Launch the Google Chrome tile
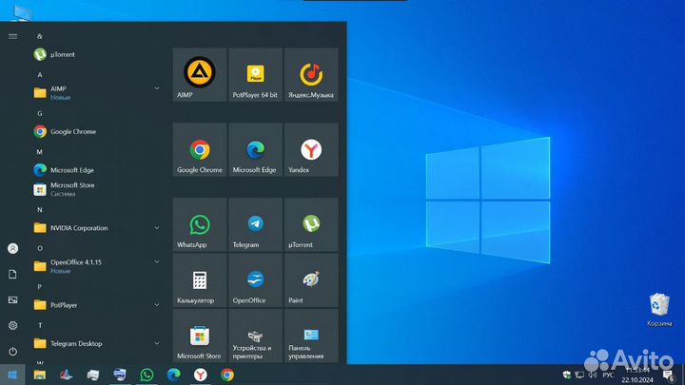This screenshot has height=385, width=685. click(200, 150)
